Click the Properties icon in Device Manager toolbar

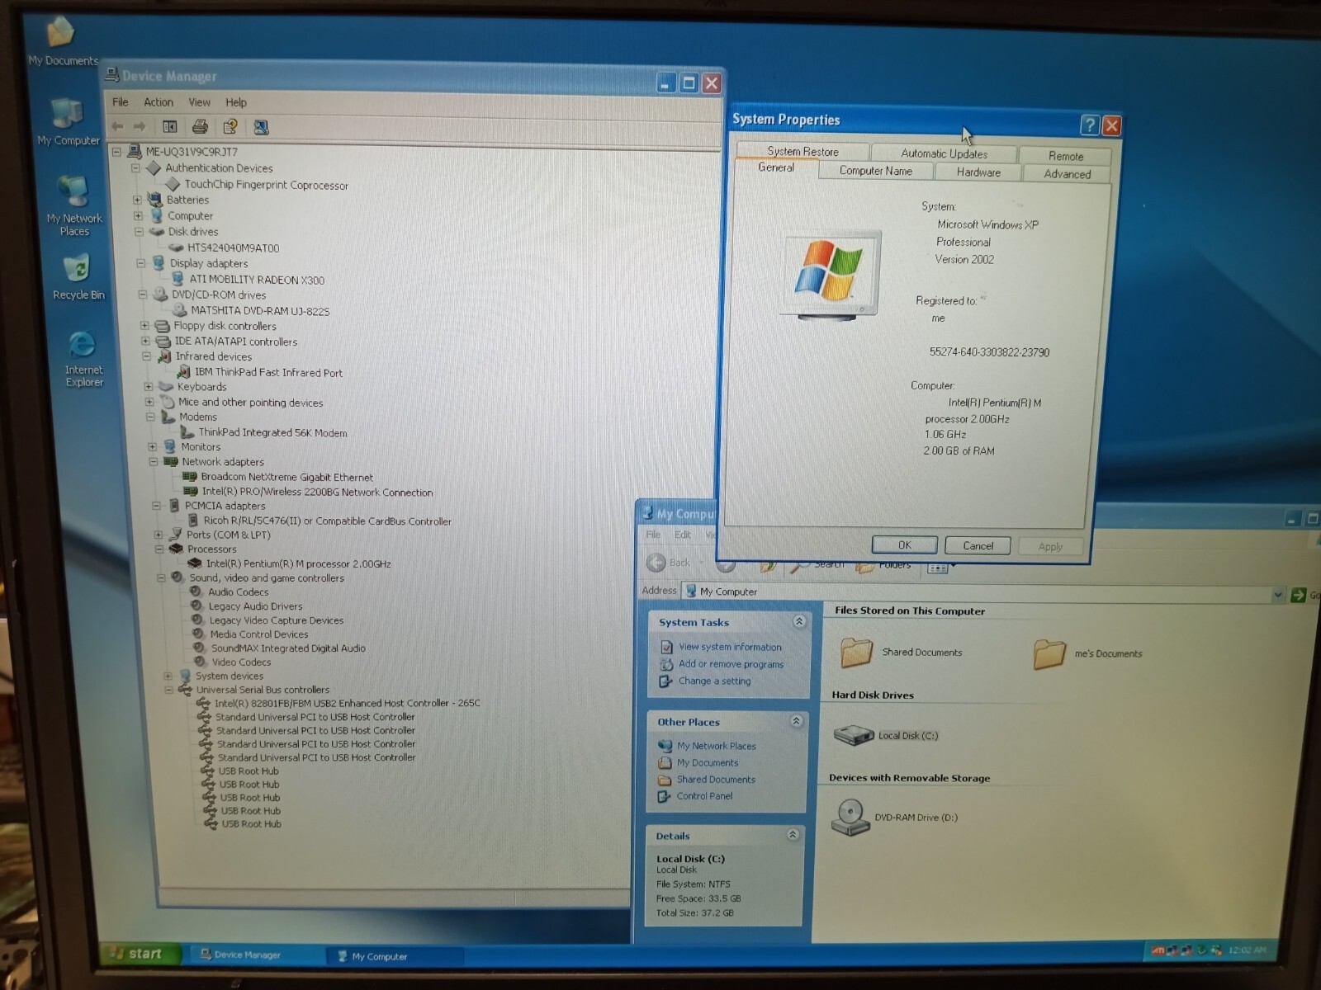coord(230,127)
